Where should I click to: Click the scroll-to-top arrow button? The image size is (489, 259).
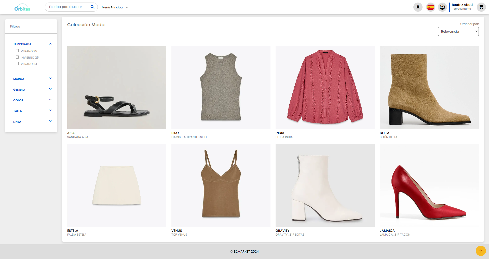pos(481,251)
